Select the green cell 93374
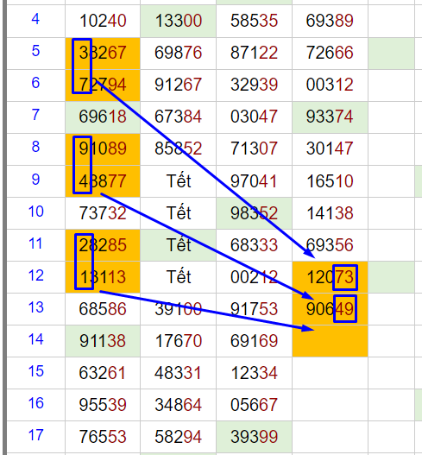The image size is (422, 455). [330, 117]
